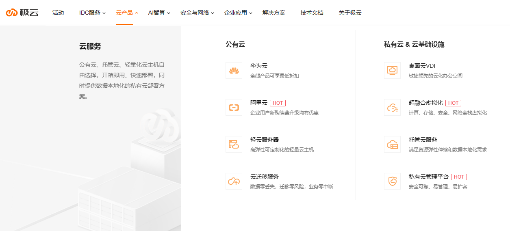Click the 云迁移服务 cloud upload icon
The height and width of the screenshot is (231, 510).
coord(234,181)
